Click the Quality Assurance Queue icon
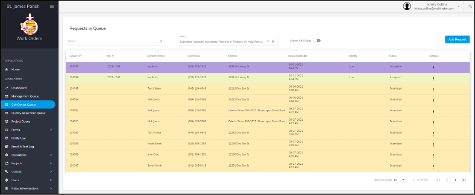 [6, 113]
